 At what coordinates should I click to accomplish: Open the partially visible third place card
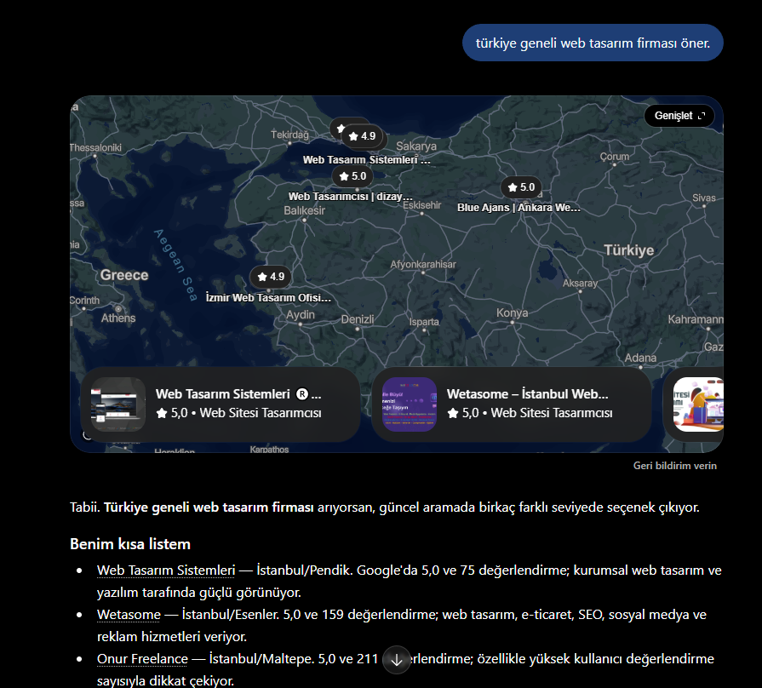coord(694,404)
